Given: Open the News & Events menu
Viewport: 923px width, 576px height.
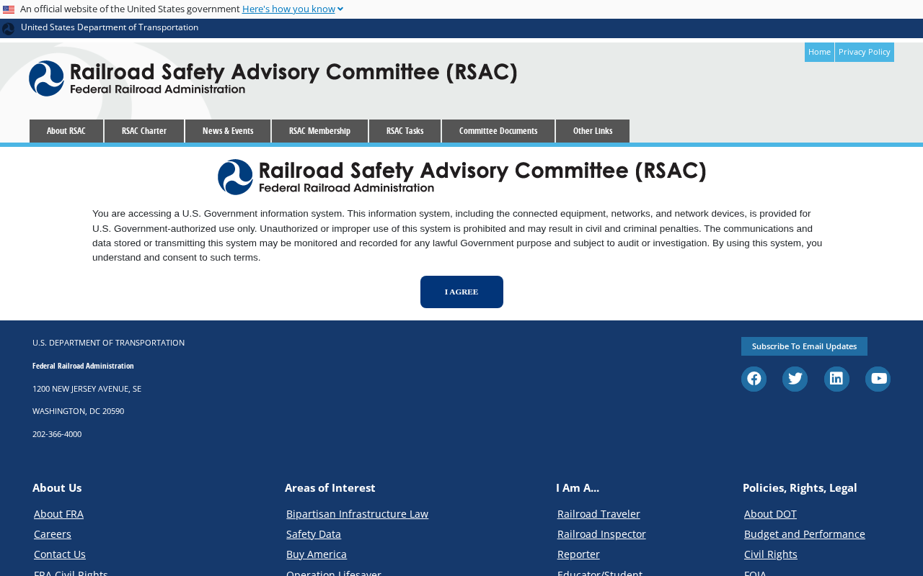Looking at the screenshot, I should pos(228,131).
